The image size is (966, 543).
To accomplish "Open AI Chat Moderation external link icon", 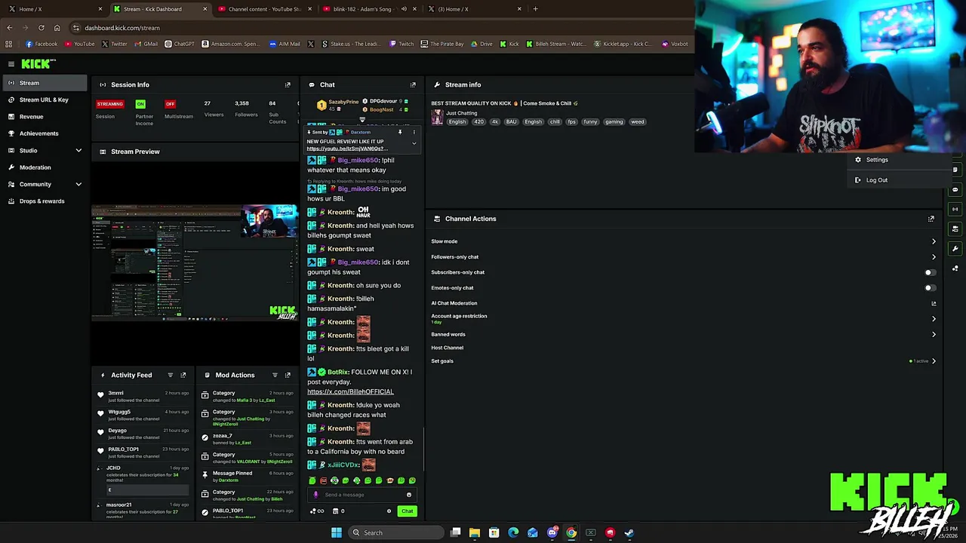I will click(934, 303).
